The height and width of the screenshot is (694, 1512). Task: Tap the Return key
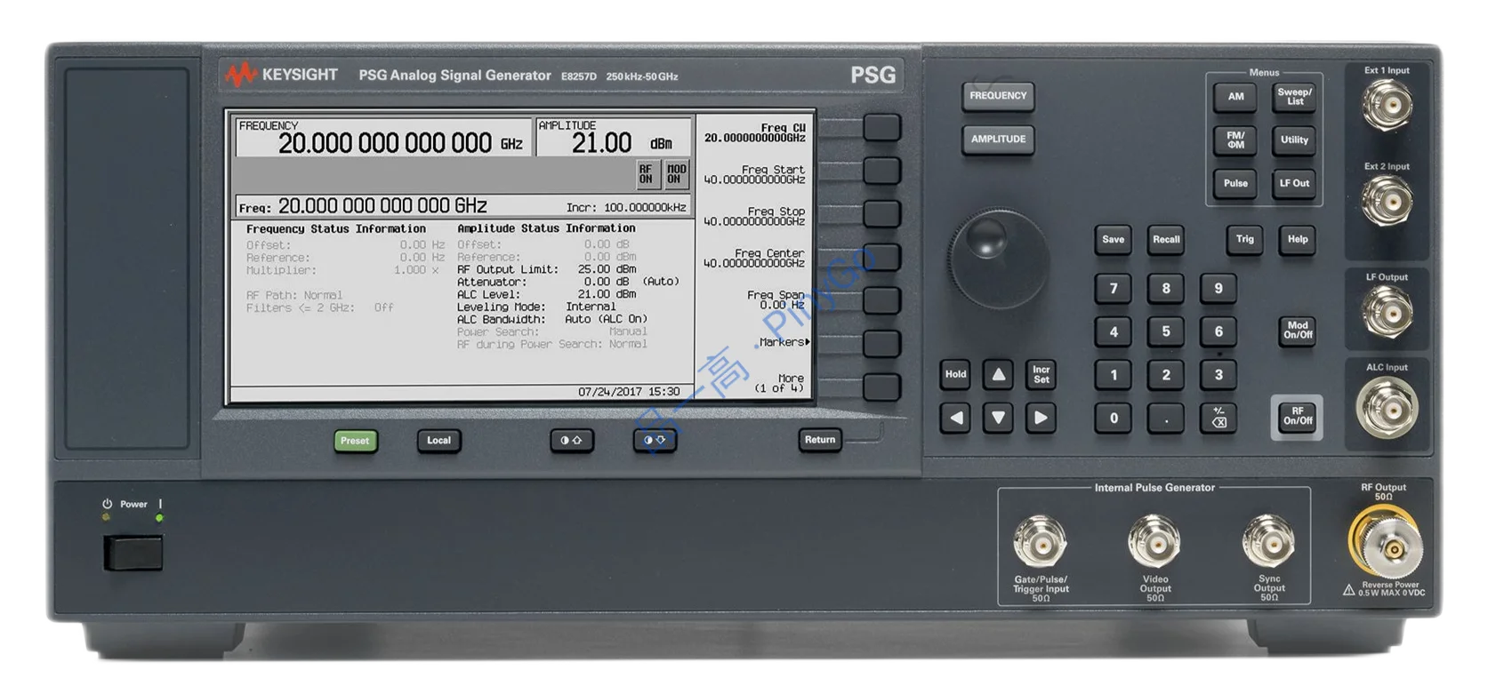point(820,440)
